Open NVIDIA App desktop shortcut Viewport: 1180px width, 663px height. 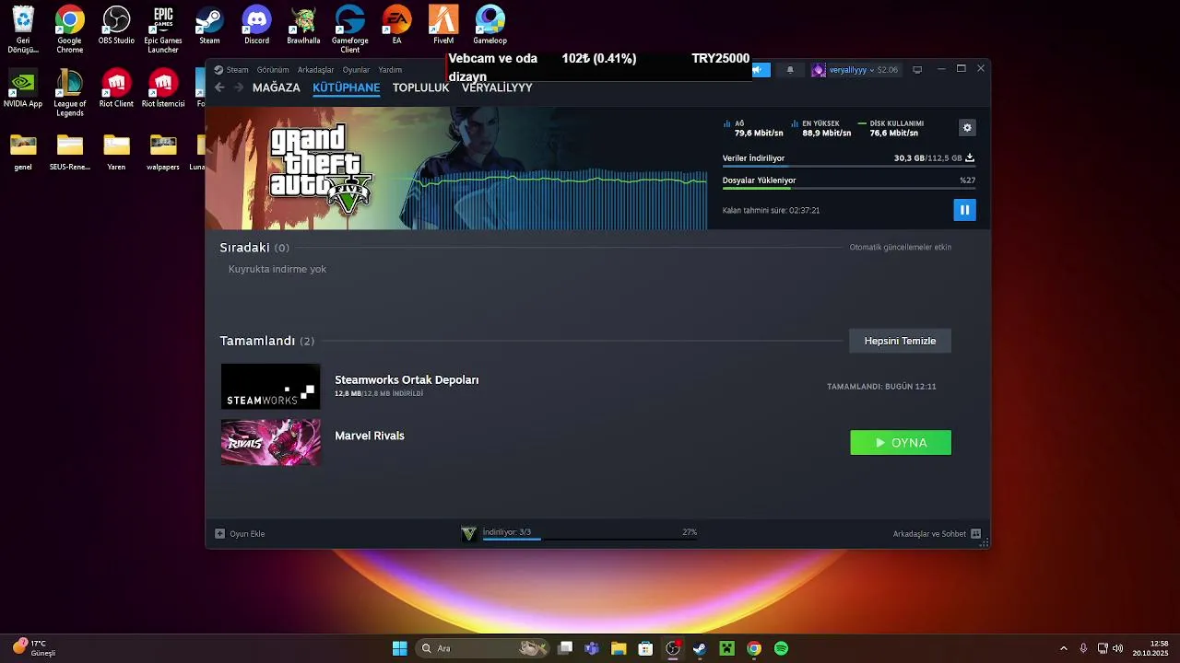(23, 88)
